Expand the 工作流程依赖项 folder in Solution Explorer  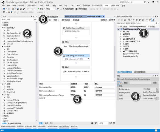pyautogui.click(x=121, y=51)
